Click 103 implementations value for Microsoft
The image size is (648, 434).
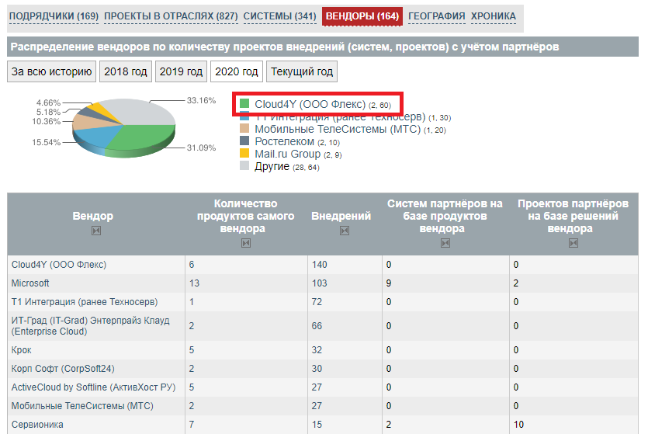click(x=320, y=283)
